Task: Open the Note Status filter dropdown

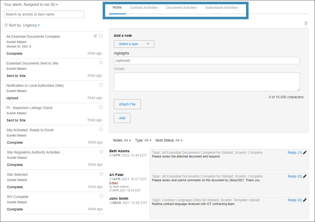Action: pyautogui.click(x=169, y=140)
